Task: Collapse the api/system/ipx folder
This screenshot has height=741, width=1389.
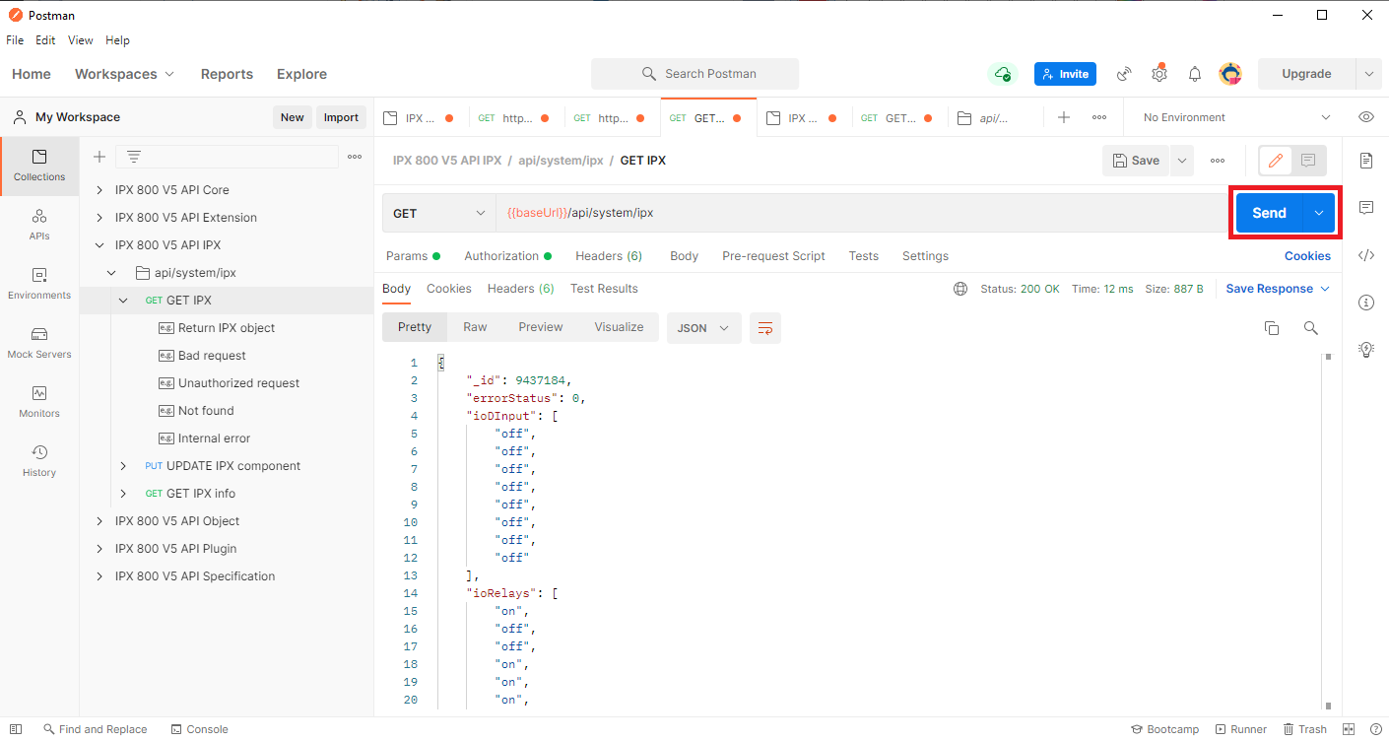Action: point(111,273)
